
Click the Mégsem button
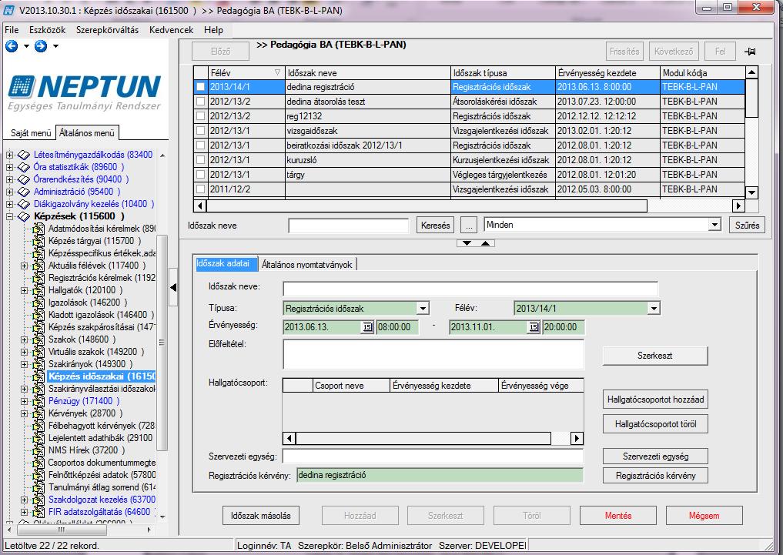click(x=704, y=516)
